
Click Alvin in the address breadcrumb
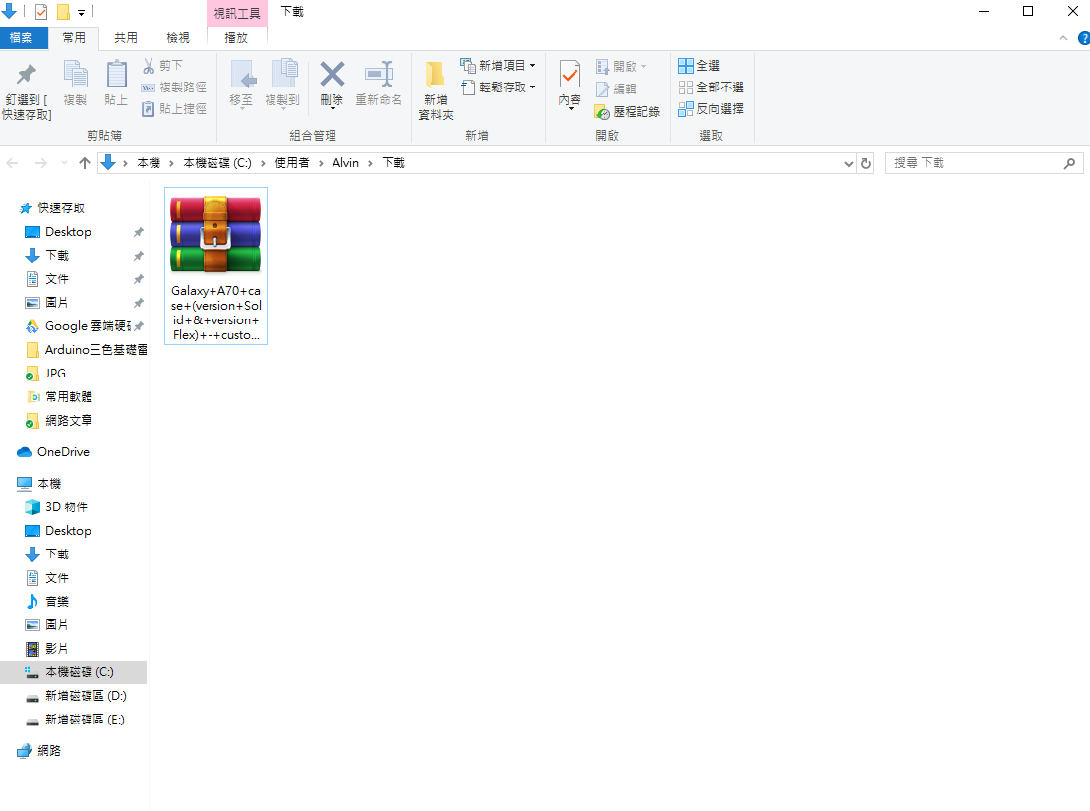345,163
